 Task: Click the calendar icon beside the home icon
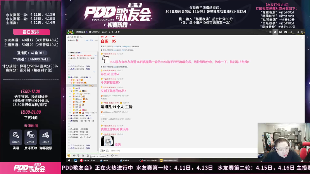[x=280, y=32]
